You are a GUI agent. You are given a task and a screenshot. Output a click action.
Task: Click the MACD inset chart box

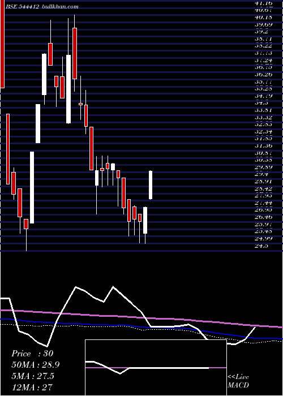156,368
